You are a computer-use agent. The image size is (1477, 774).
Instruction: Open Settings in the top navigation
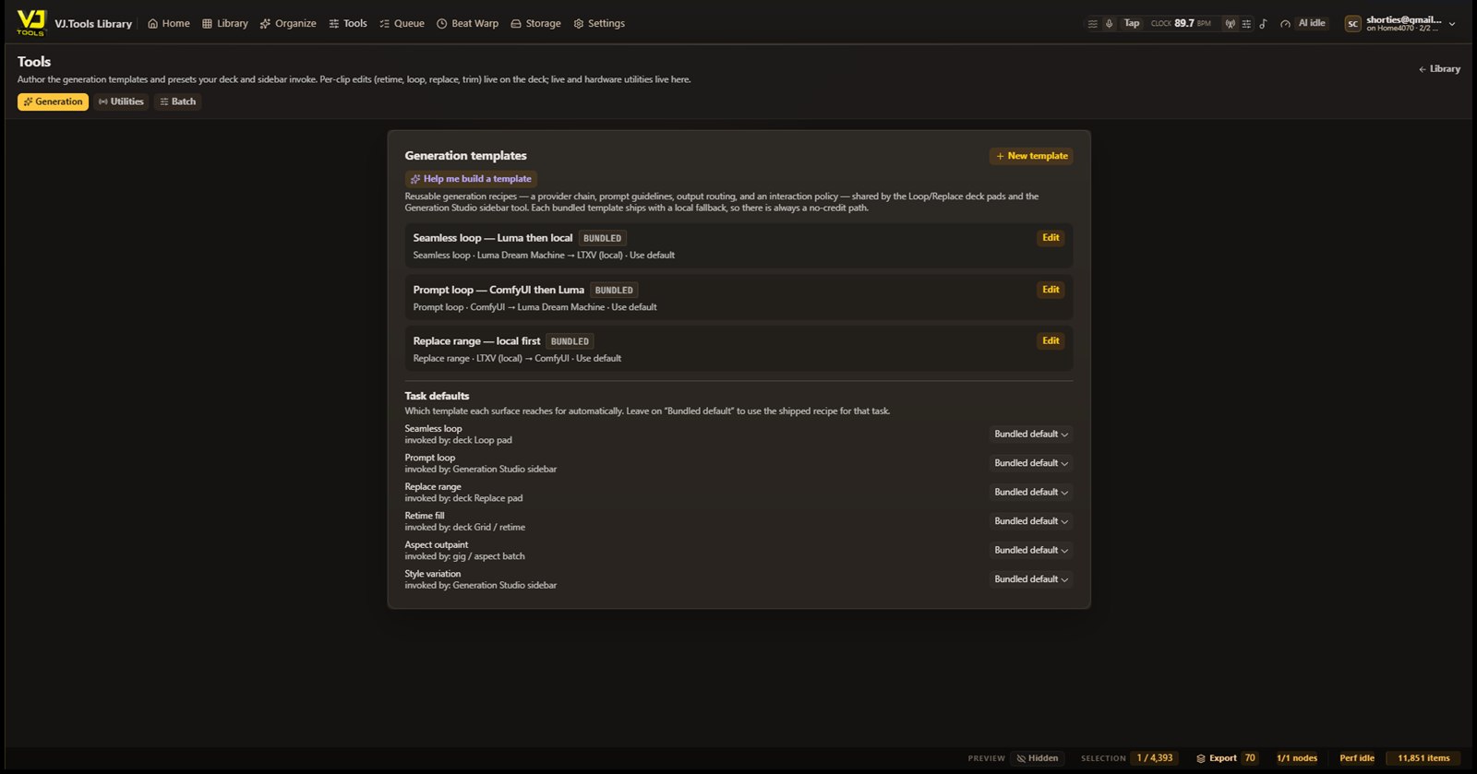[599, 23]
